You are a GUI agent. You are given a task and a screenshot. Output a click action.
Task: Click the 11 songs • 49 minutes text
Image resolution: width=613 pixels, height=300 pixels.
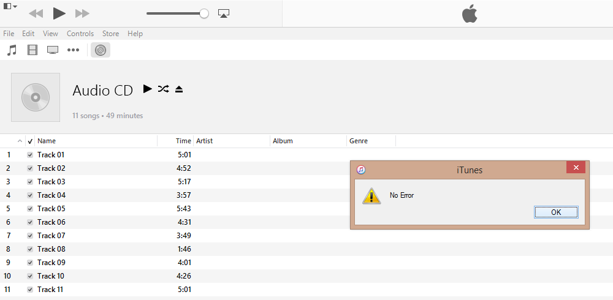pyautogui.click(x=107, y=116)
